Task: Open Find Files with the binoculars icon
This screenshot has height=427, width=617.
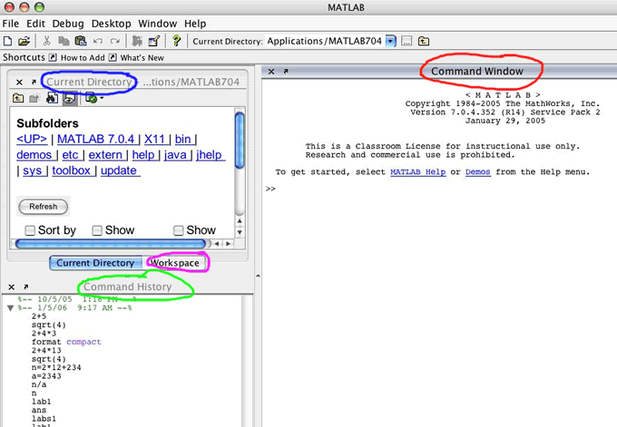Action: [52, 98]
